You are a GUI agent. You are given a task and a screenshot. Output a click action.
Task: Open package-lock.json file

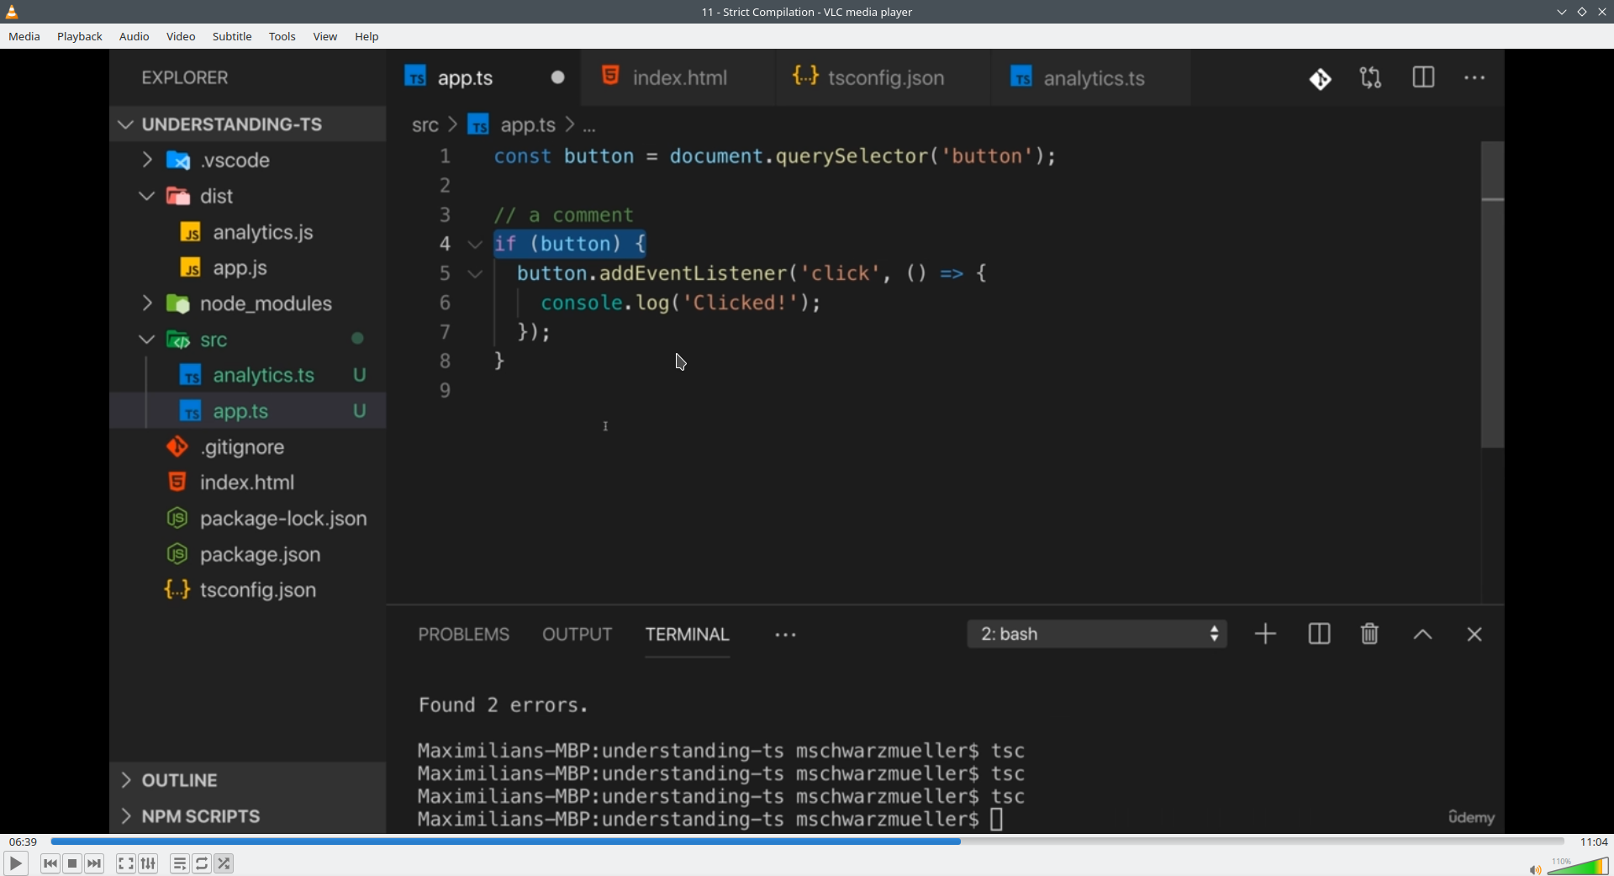248,519
